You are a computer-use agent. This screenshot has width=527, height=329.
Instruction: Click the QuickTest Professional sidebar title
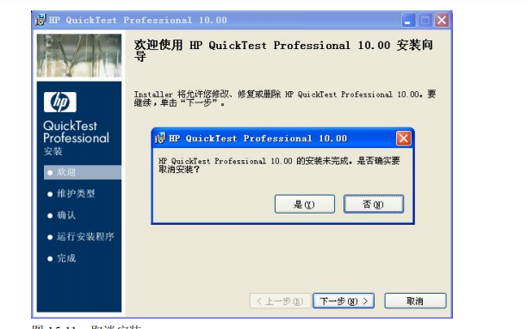[x=77, y=132]
